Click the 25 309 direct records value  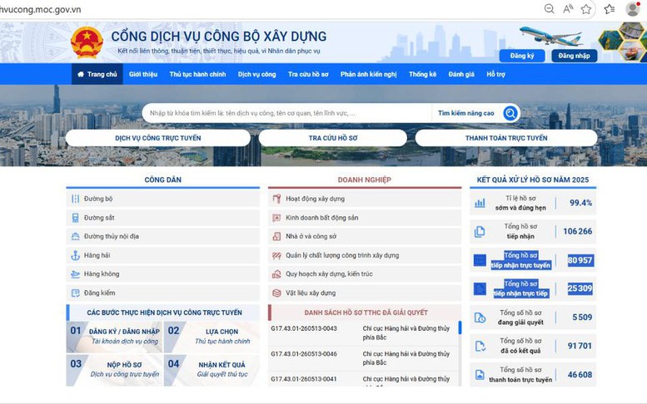[x=580, y=288]
